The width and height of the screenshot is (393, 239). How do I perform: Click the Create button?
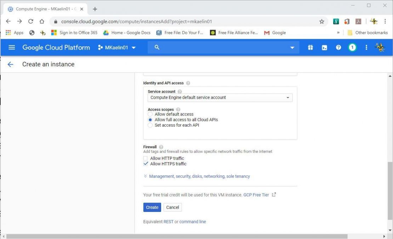152,207
